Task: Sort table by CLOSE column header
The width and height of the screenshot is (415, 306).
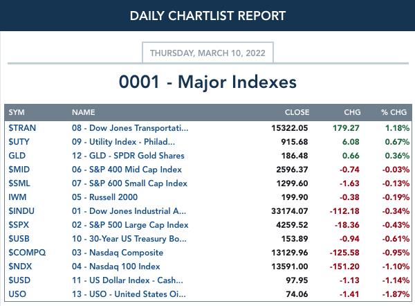Action: (x=297, y=112)
